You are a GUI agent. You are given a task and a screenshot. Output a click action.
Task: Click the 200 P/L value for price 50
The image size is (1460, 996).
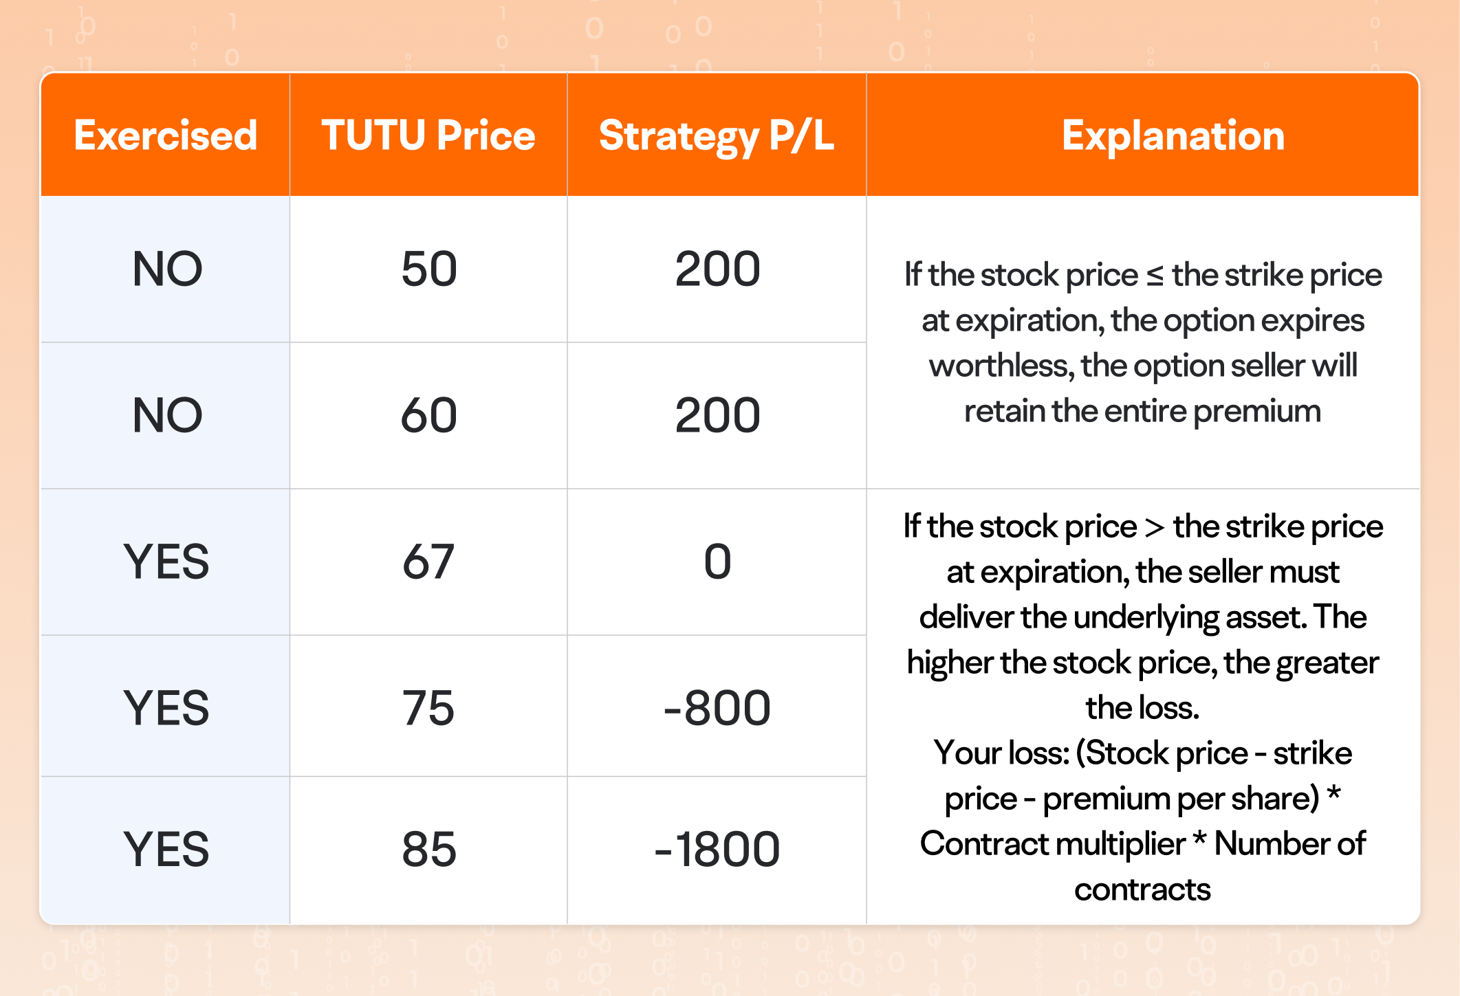click(717, 269)
